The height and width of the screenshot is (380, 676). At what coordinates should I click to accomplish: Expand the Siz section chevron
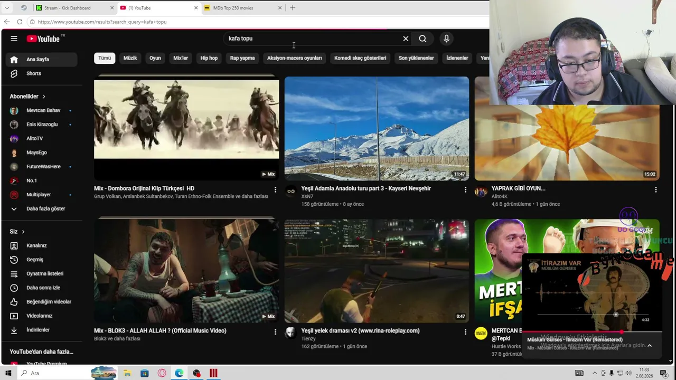23,232
